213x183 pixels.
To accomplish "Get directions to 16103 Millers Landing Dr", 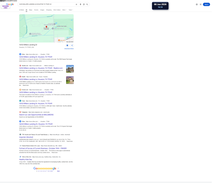I will click(x=67, y=45).
